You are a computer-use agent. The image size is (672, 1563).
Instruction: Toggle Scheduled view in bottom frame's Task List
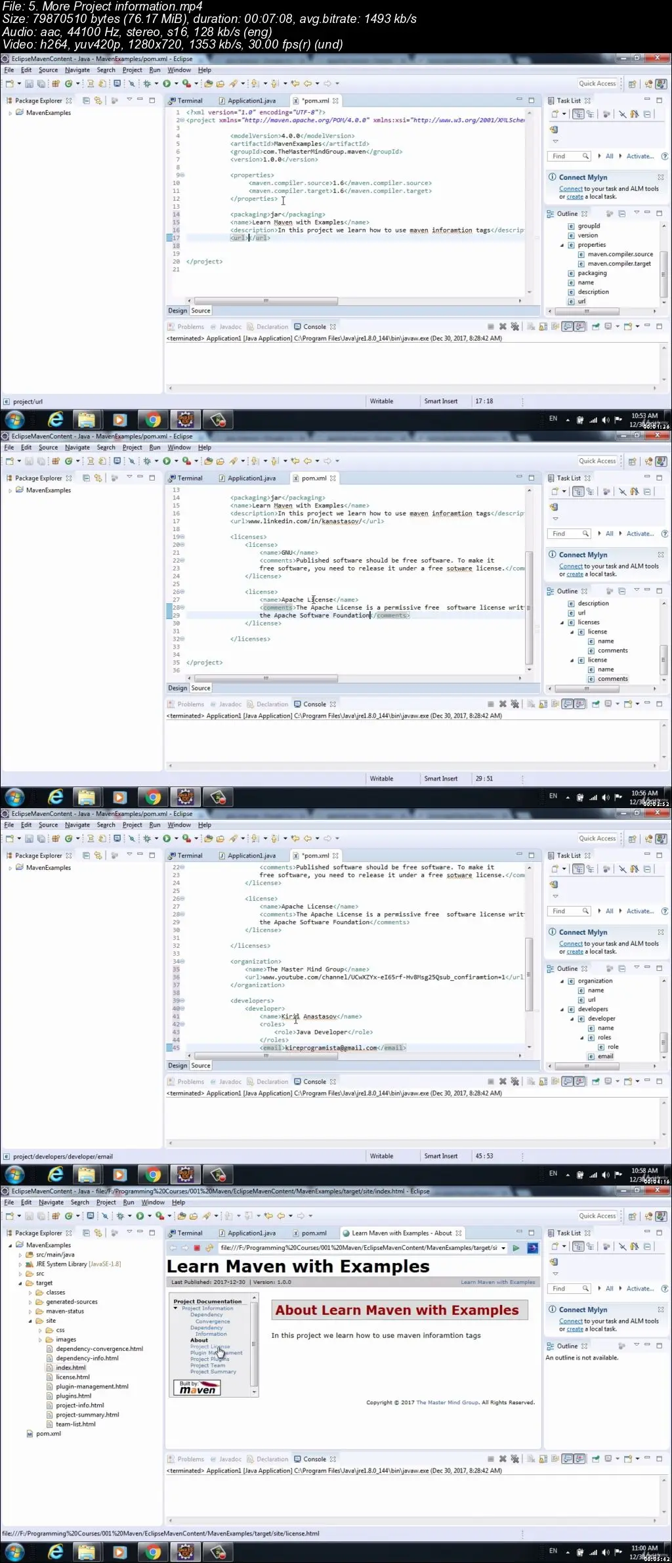(x=591, y=1246)
